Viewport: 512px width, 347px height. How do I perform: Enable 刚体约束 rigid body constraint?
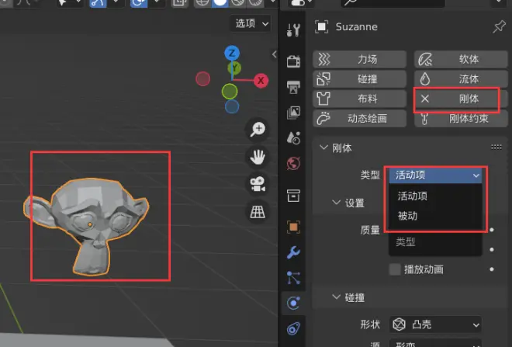pos(461,118)
